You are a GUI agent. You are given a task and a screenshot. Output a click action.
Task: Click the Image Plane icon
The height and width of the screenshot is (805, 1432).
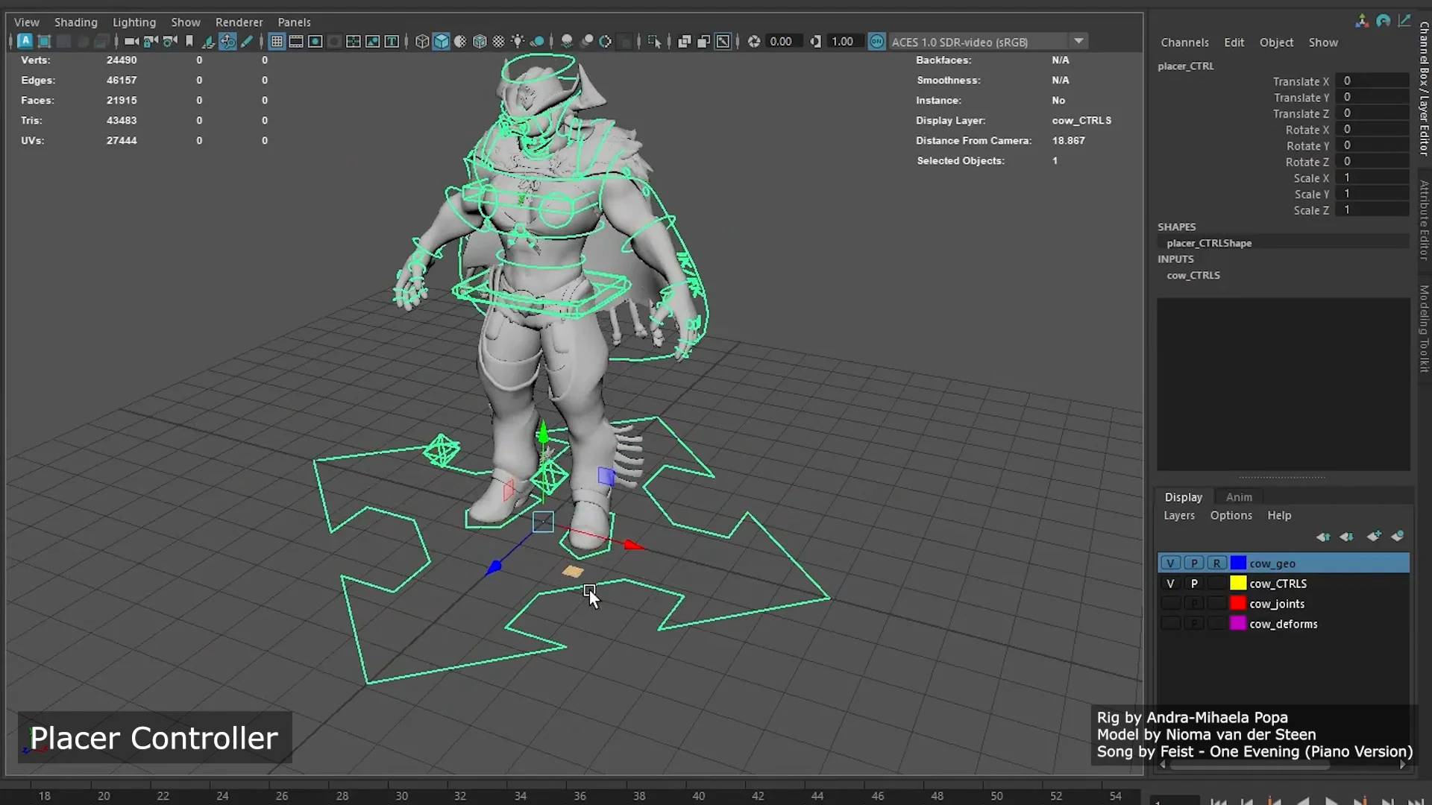(x=208, y=42)
